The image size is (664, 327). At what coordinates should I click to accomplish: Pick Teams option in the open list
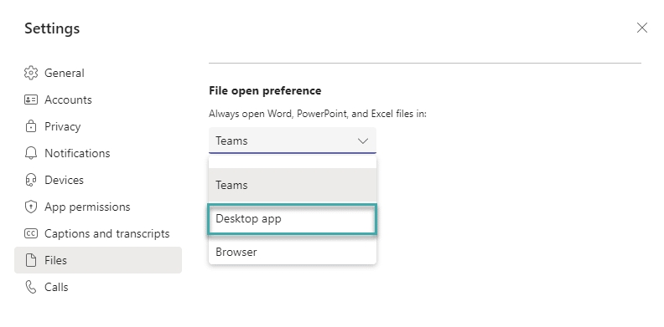pyautogui.click(x=293, y=185)
